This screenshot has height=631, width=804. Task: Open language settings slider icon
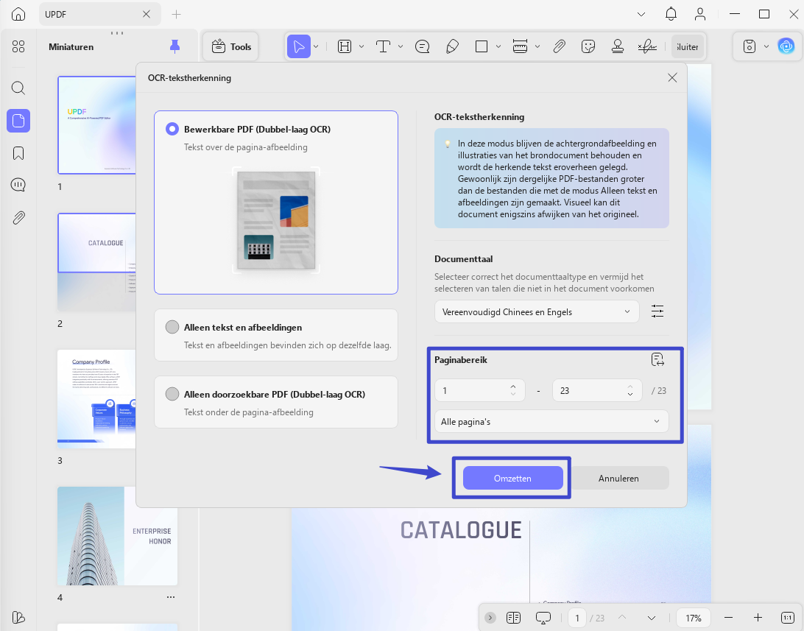pos(657,311)
